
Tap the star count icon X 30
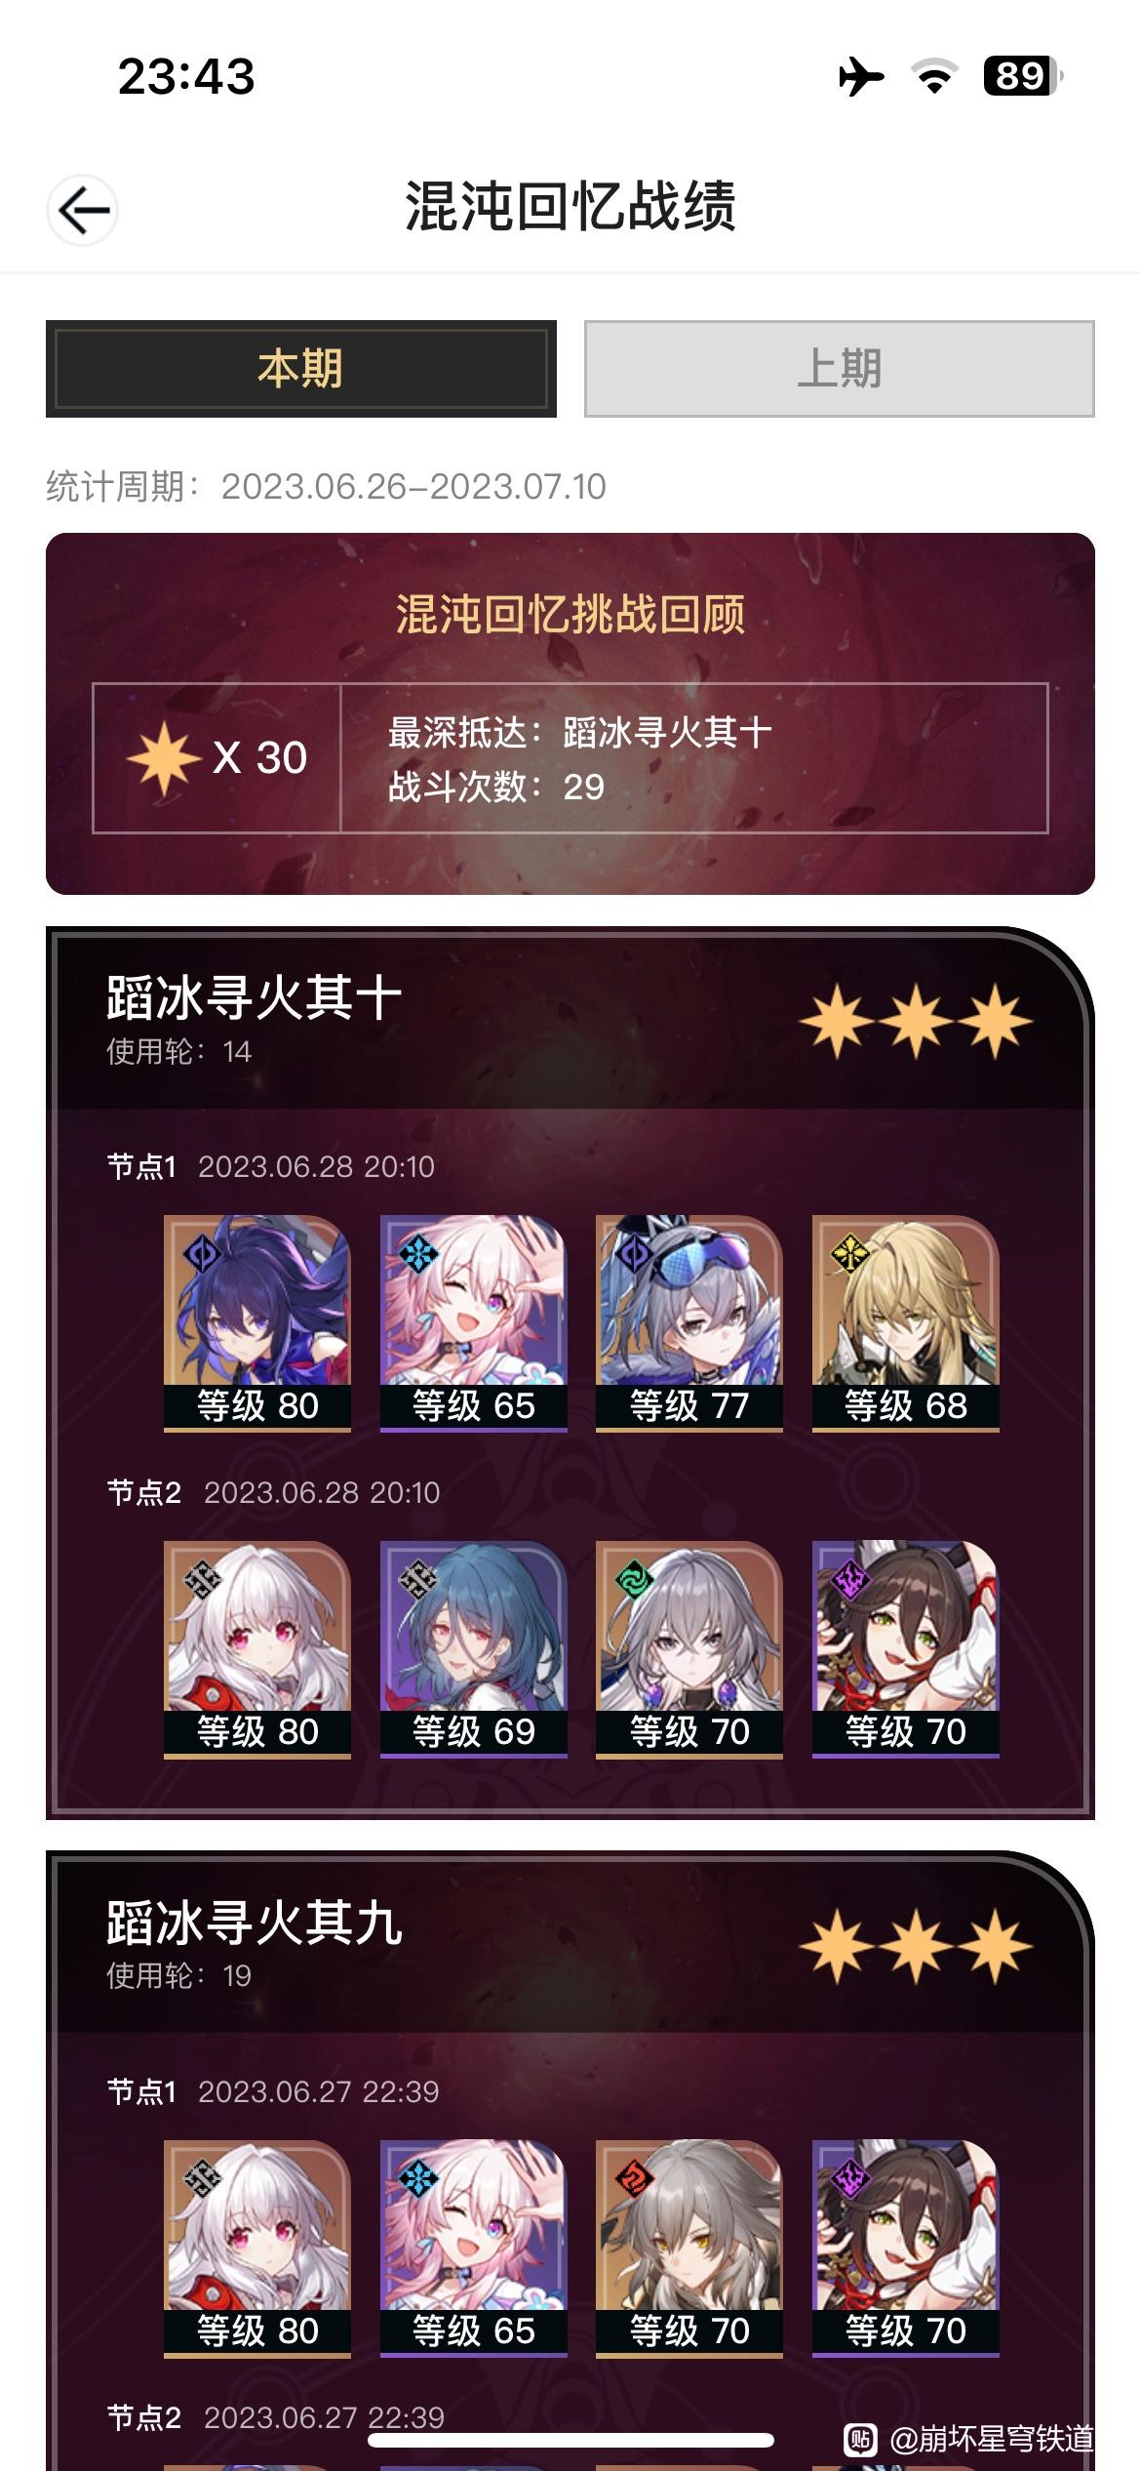click(x=216, y=757)
